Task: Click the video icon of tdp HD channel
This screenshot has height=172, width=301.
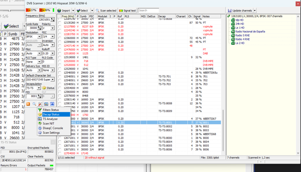Action: click(233, 20)
